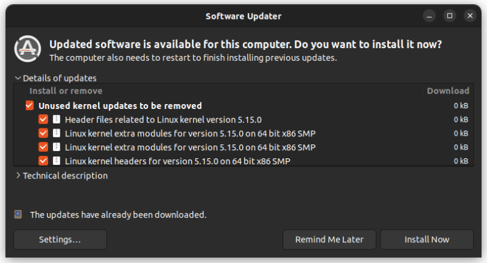Maximize the Software Updater window
Image resolution: width=487 pixels, height=263 pixels.
pyautogui.click(x=450, y=16)
